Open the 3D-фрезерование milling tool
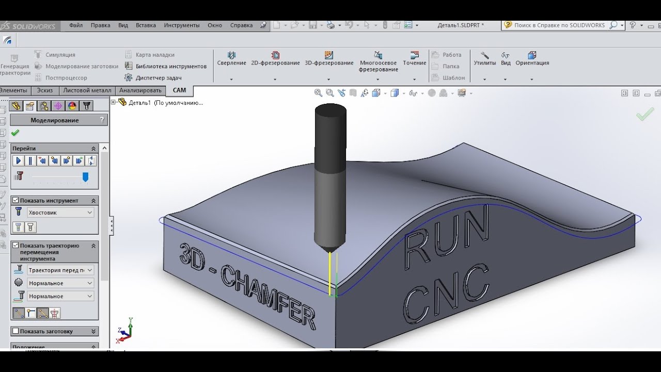Screen dimensions: 661x372 pos(329,58)
